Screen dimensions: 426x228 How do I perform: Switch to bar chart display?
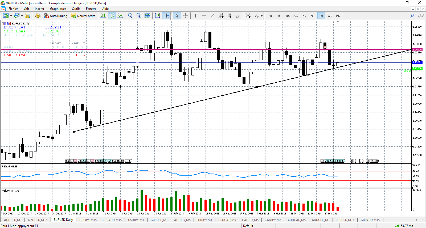coord(103,16)
